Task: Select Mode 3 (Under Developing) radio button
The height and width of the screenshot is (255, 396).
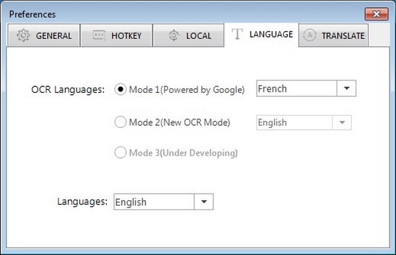Action: 121,153
